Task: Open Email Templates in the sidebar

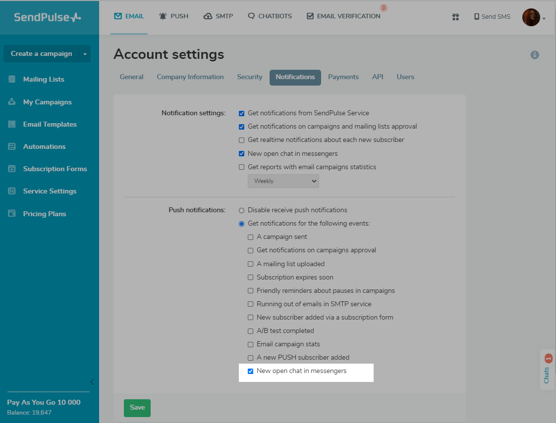Action: pyautogui.click(x=50, y=124)
